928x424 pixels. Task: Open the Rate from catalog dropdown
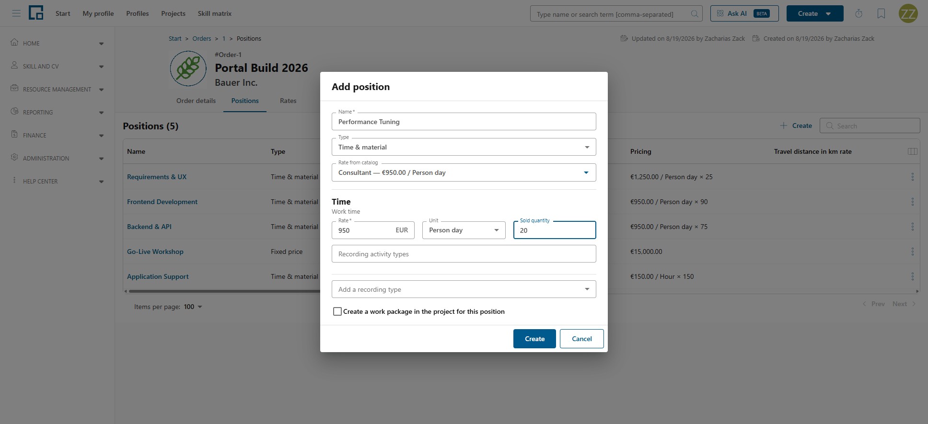[464, 172]
